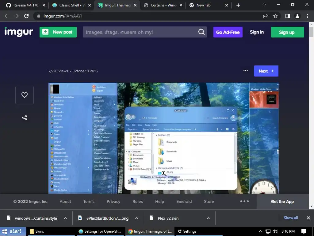Viewport: 314px width, 236px height.
Task: Bookmark this page with the star
Action: [x=275, y=16]
